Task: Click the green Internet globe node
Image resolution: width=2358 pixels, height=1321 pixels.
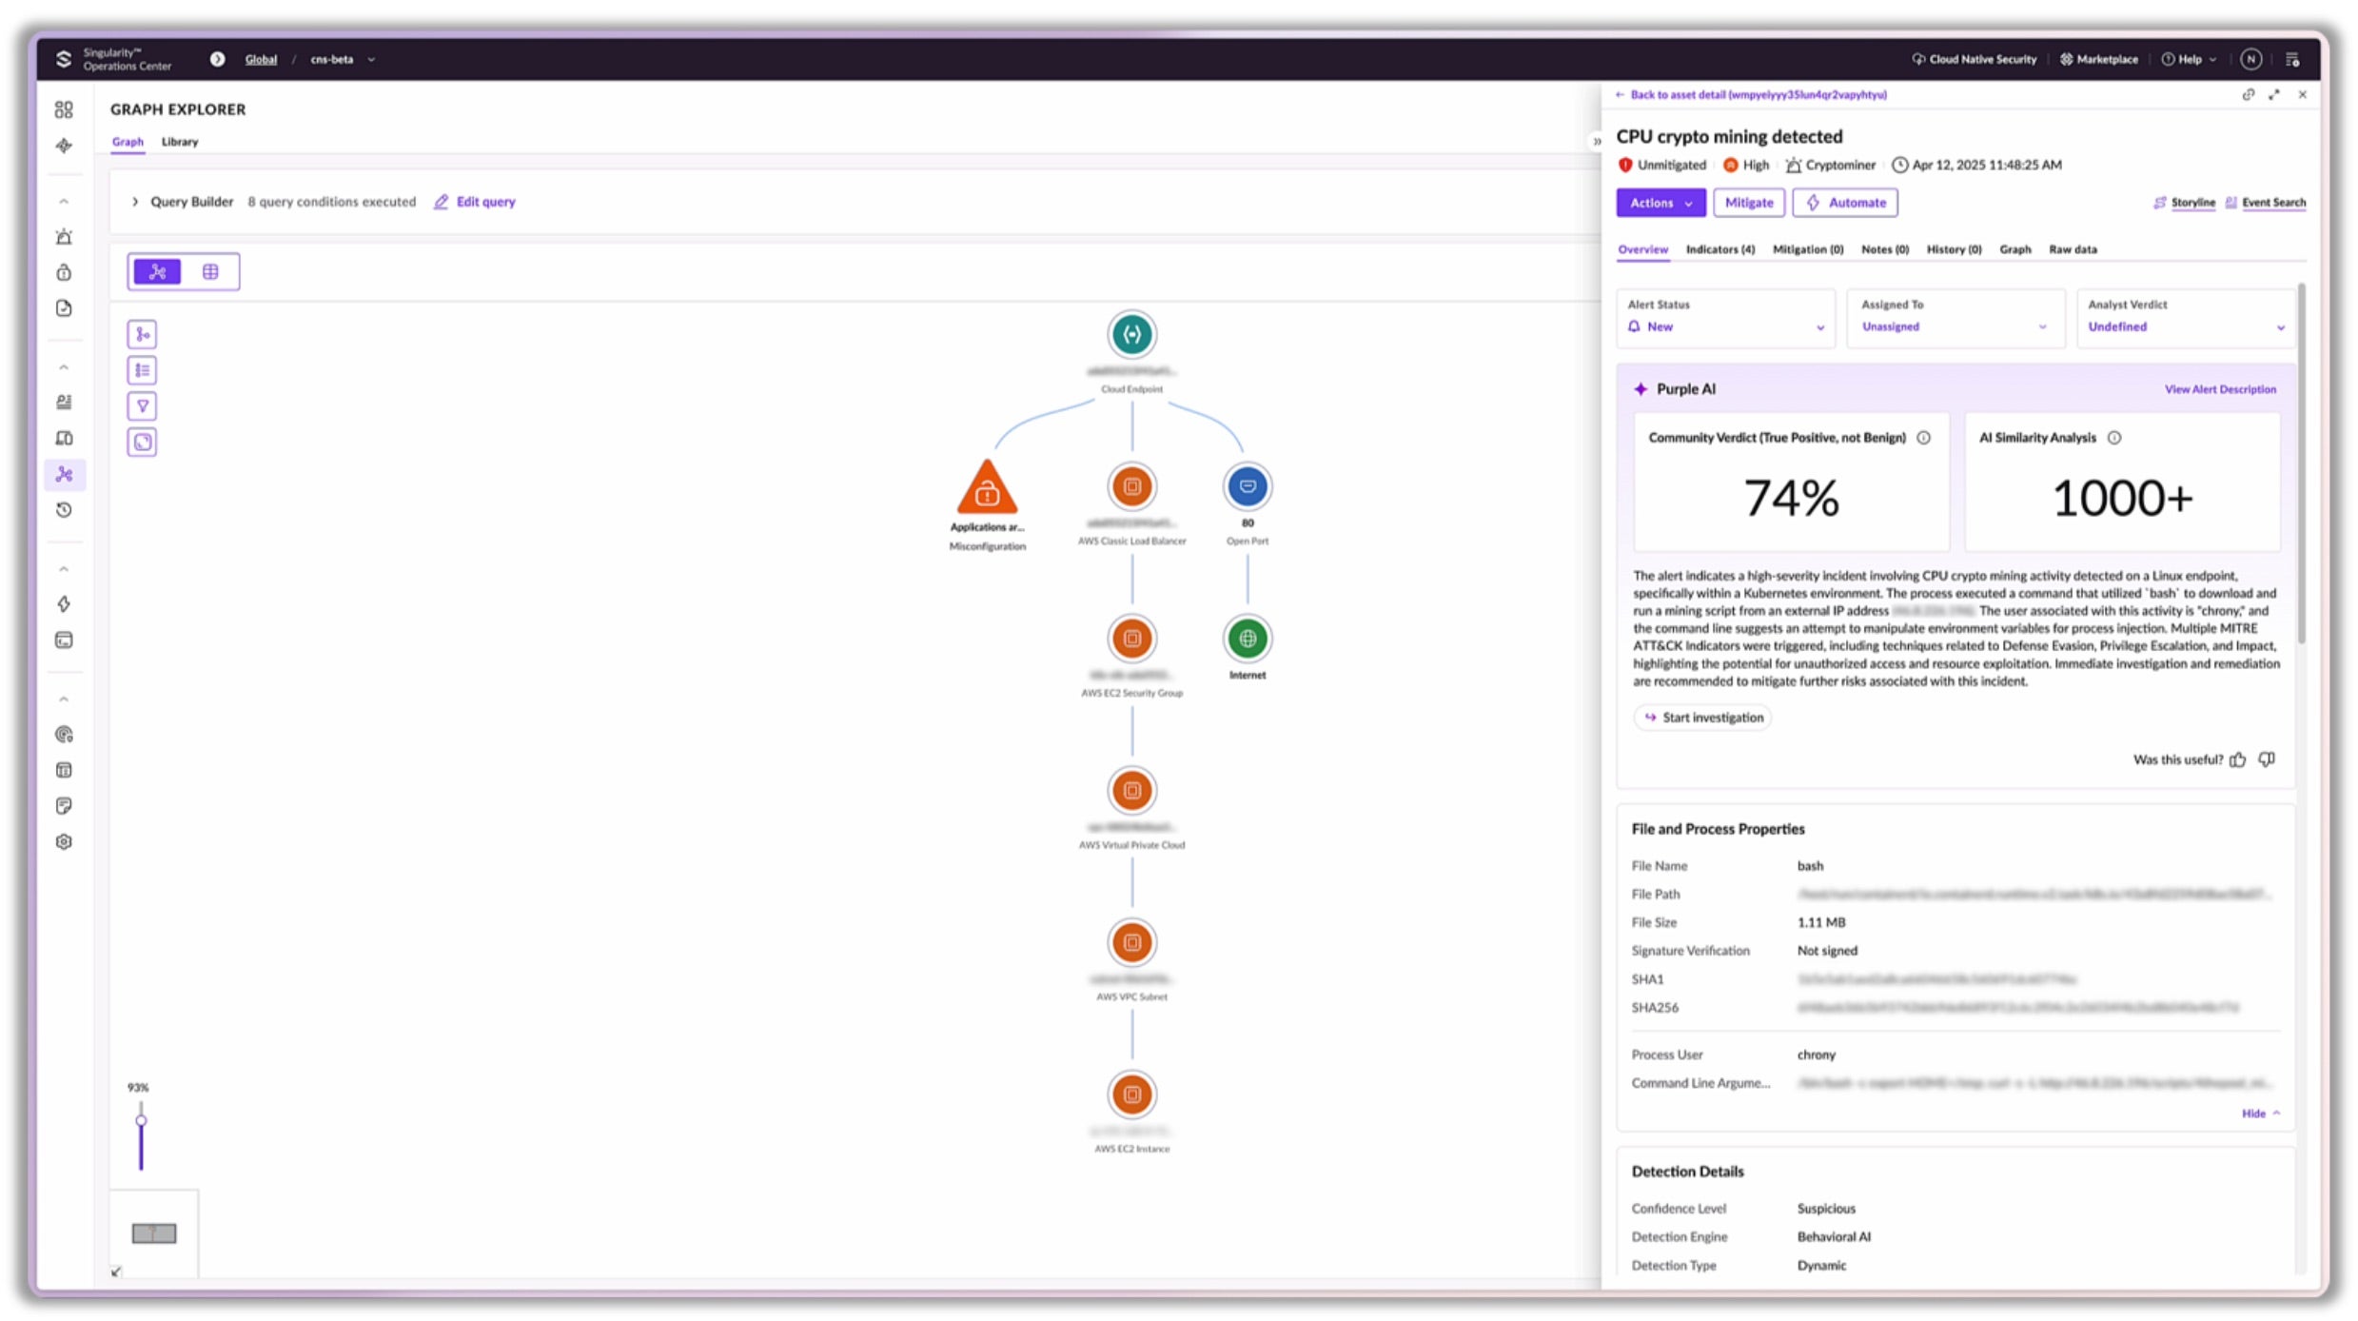Action: (x=1247, y=639)
